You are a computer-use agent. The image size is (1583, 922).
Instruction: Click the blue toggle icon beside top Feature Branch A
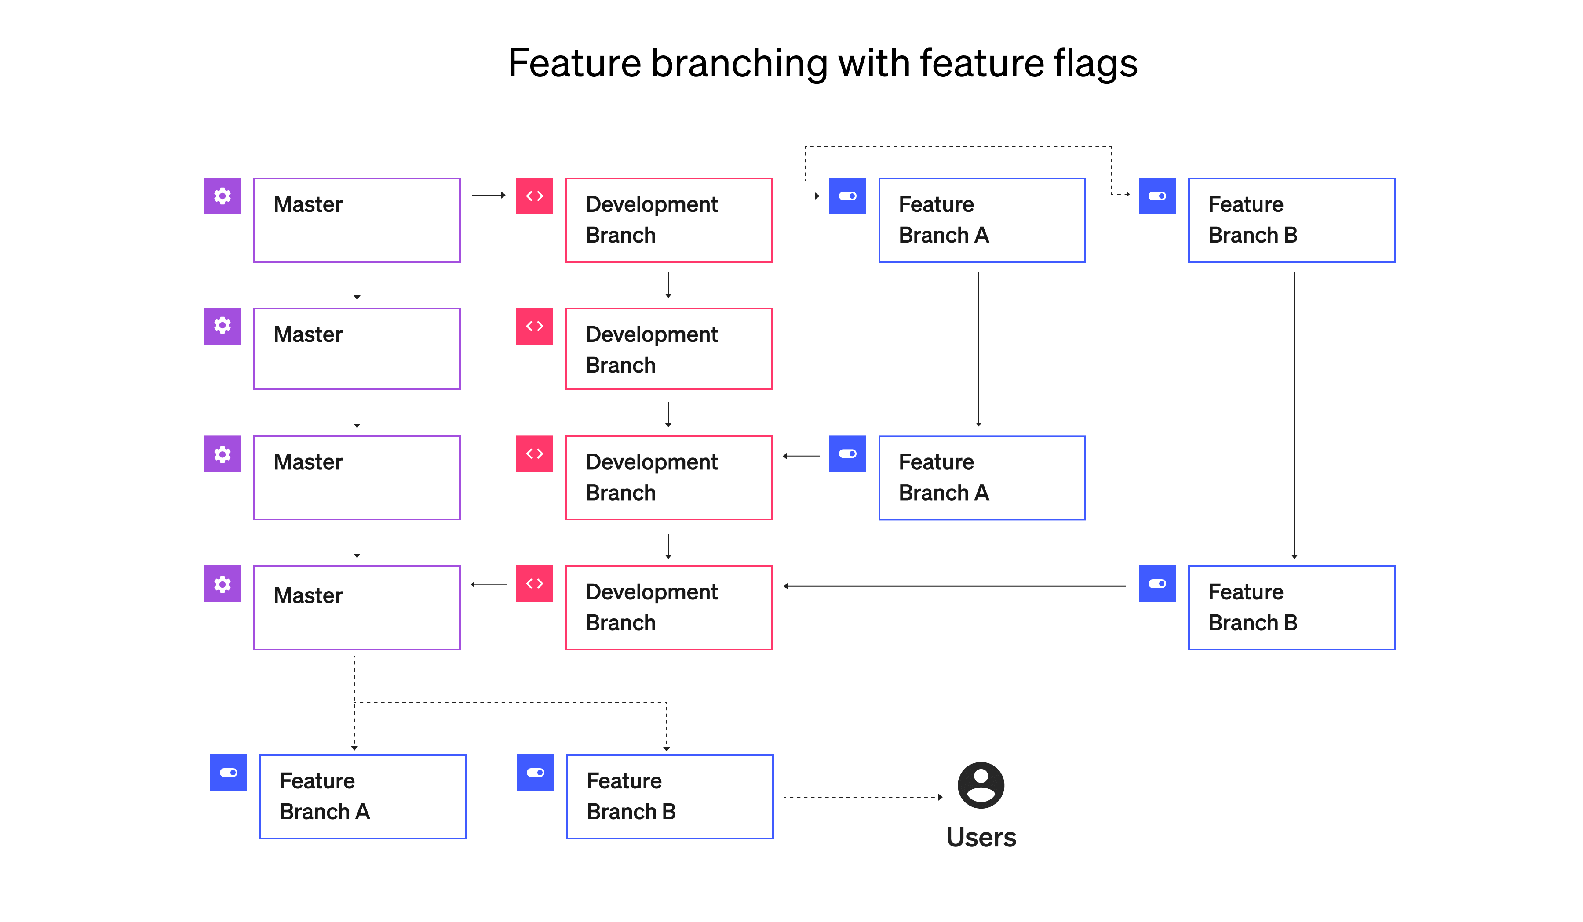tap(847, 196)
